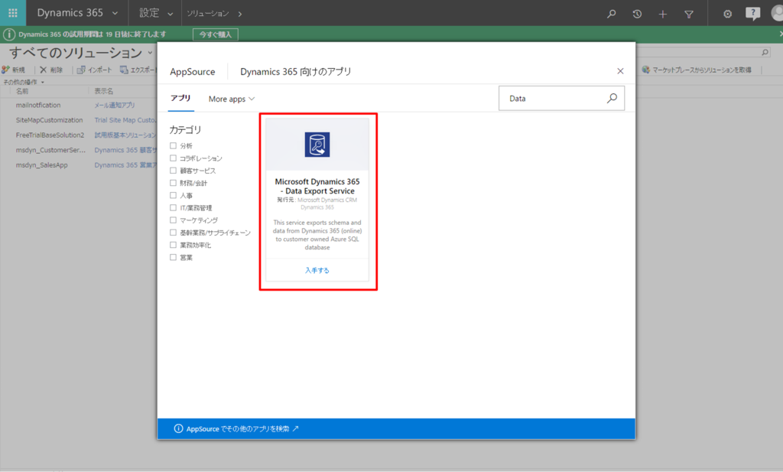The width and height of the screenshot is (783, 472).
Task: Sort by the 表示名 column header
Action: (x=104, y=91)
